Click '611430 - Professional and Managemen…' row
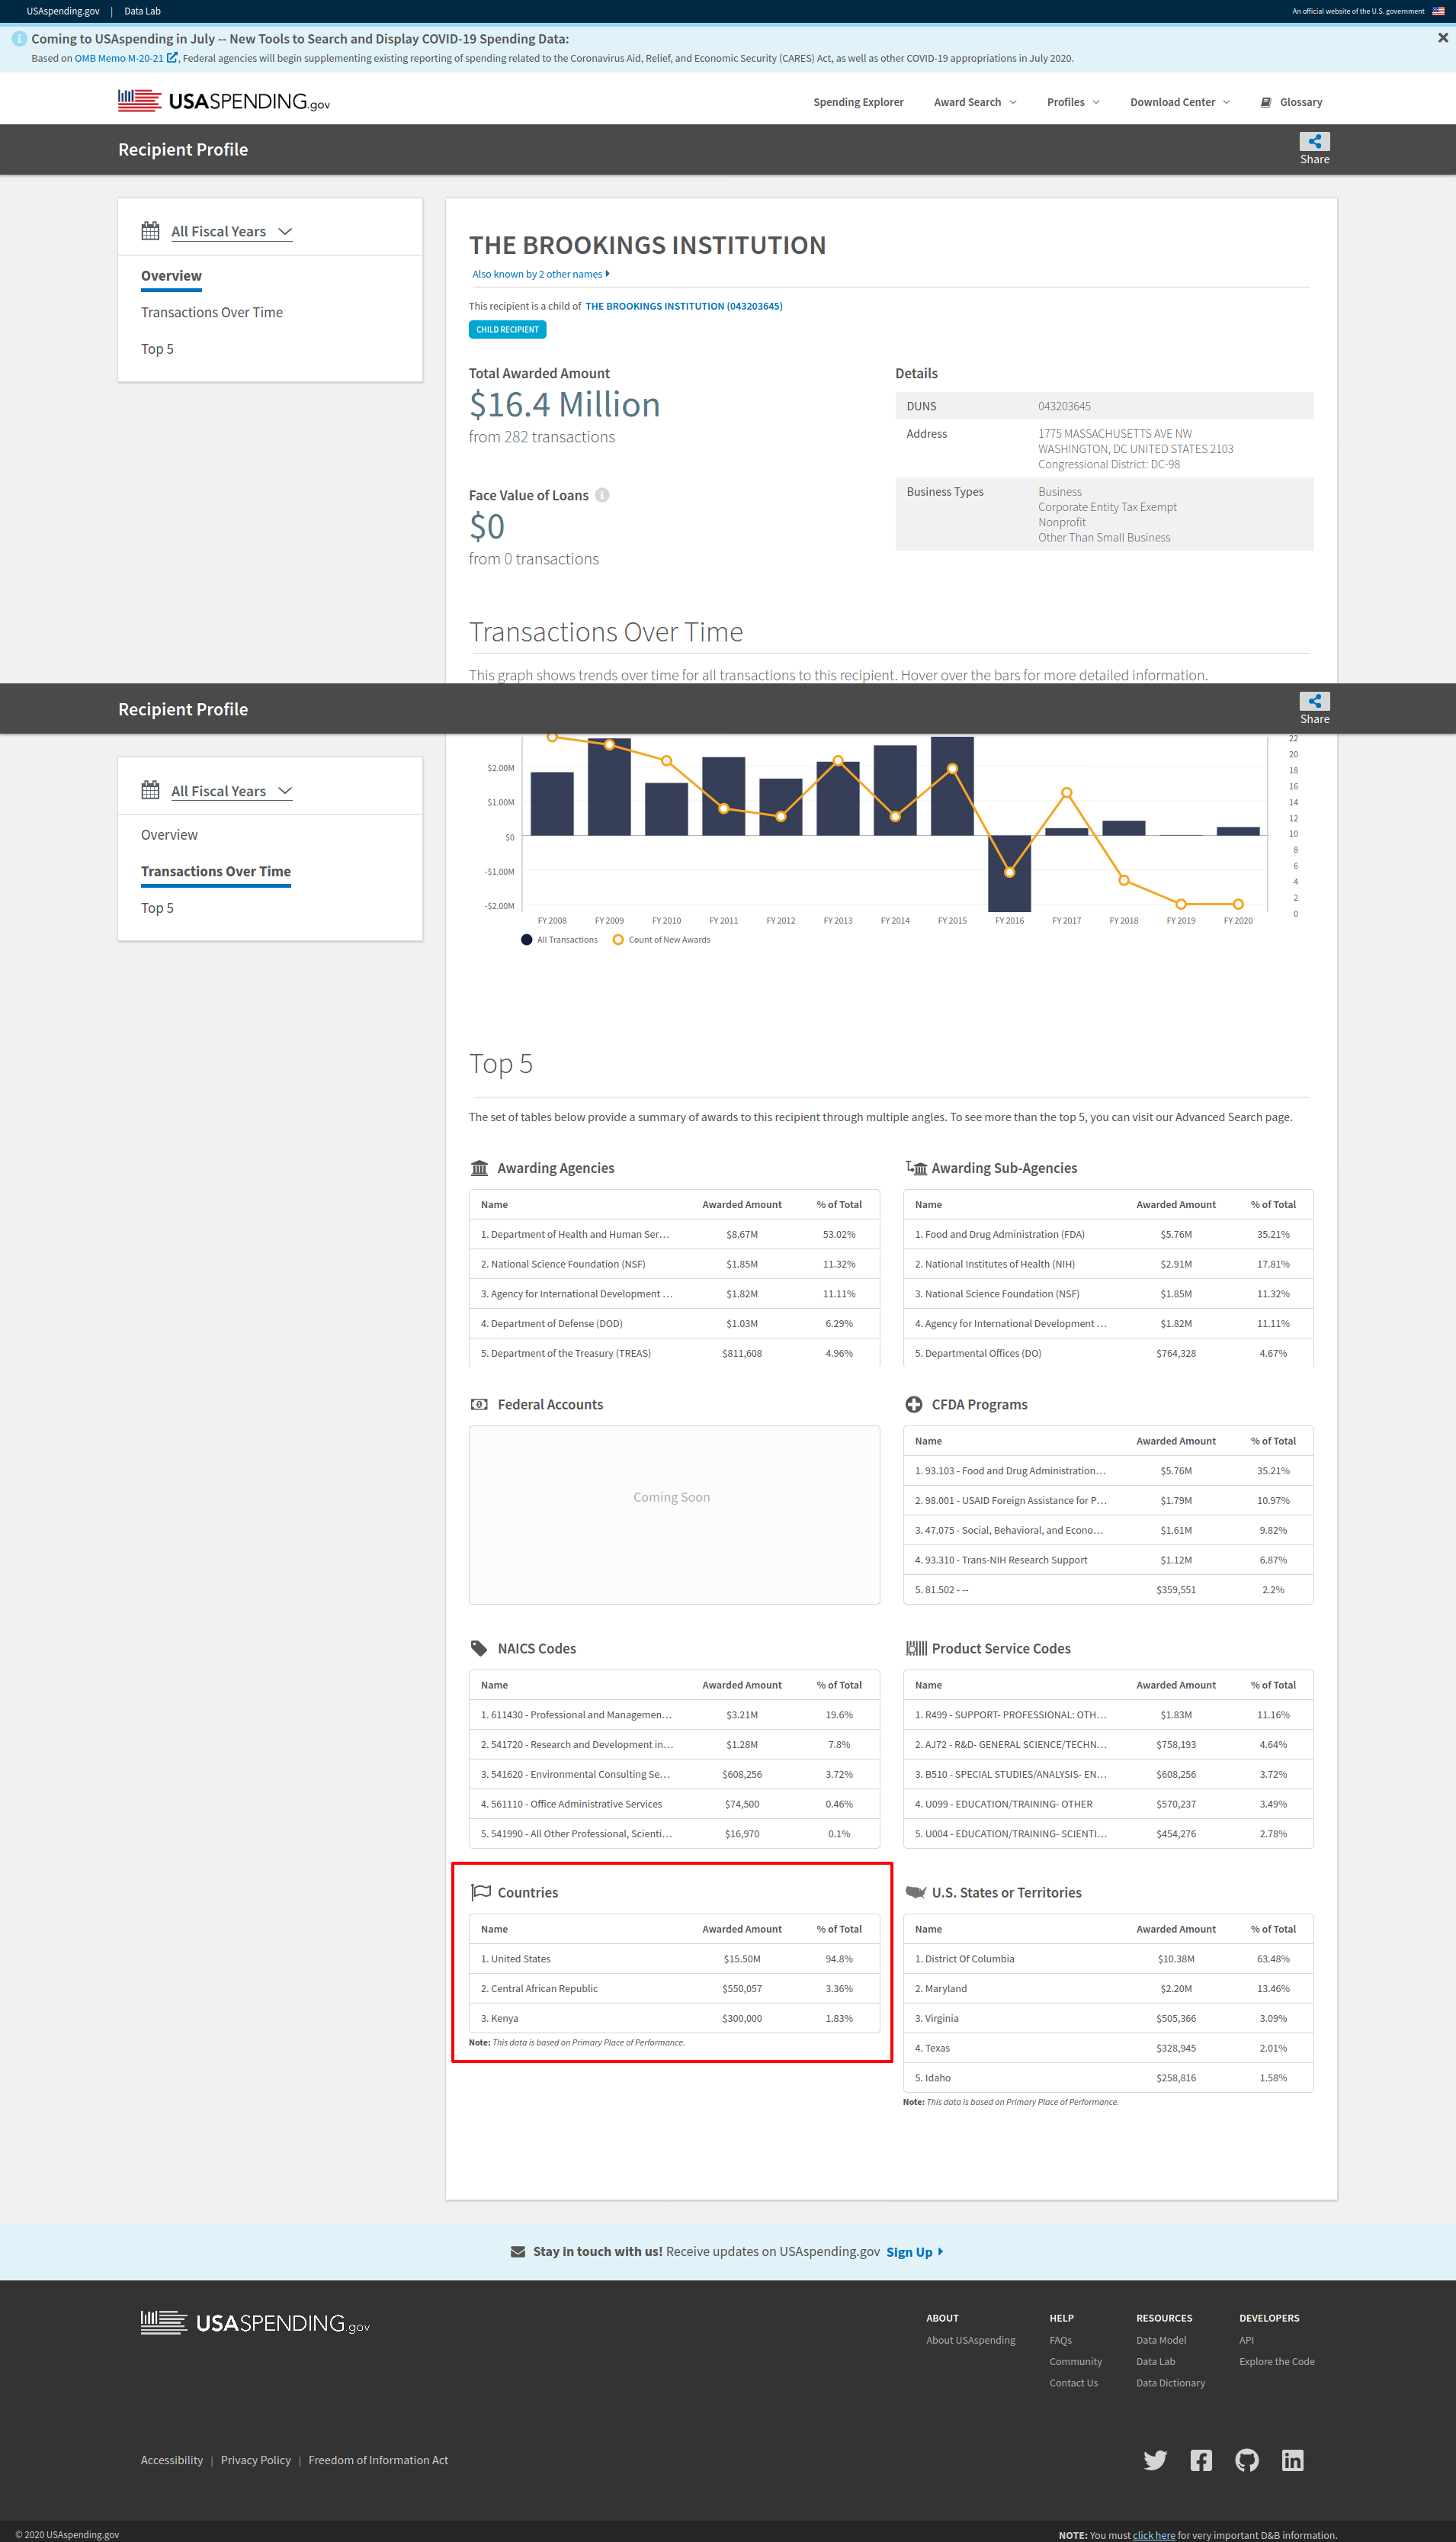 (x=674, y=1714)
